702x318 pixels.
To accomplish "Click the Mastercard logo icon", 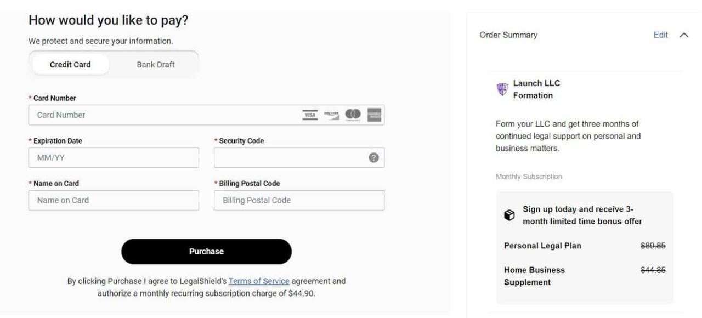I will pos(353,115).
